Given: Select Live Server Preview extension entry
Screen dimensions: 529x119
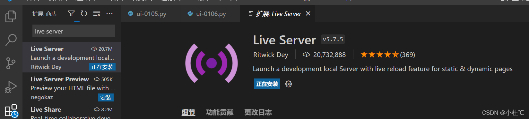Looking at the screenshot, I should pyautogui.click(x=72, y=88).
